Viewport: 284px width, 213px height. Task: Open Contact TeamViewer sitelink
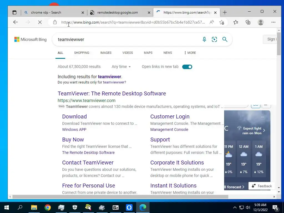pyautogui.click(x=88, y=163)
